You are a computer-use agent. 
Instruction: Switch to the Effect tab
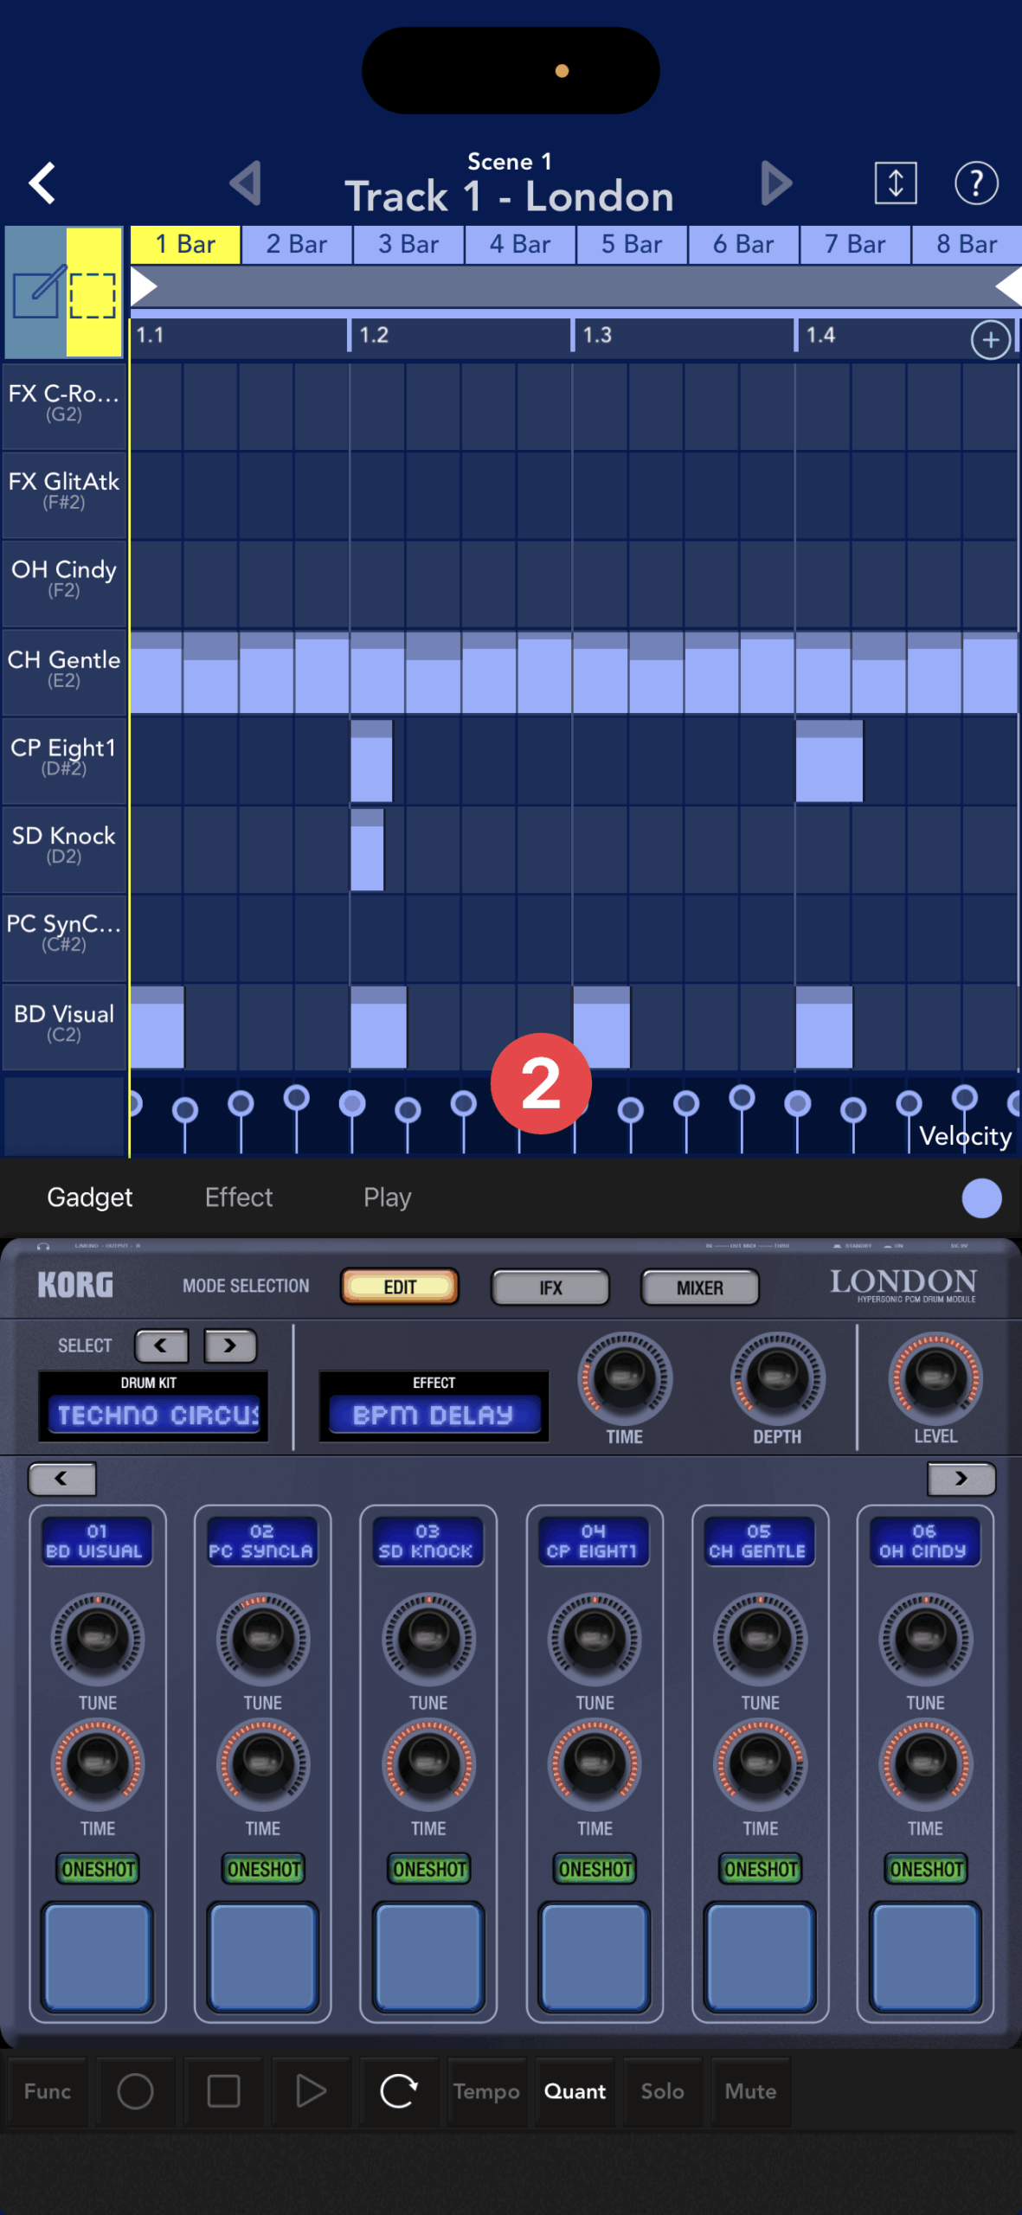click(239, 1197)
